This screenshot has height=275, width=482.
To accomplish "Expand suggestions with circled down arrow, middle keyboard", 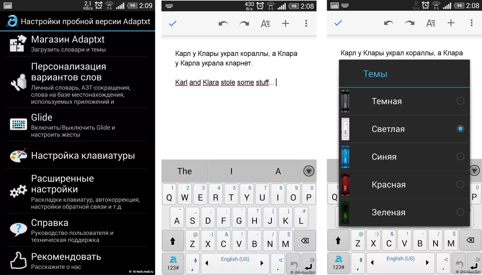I will 309,171.
